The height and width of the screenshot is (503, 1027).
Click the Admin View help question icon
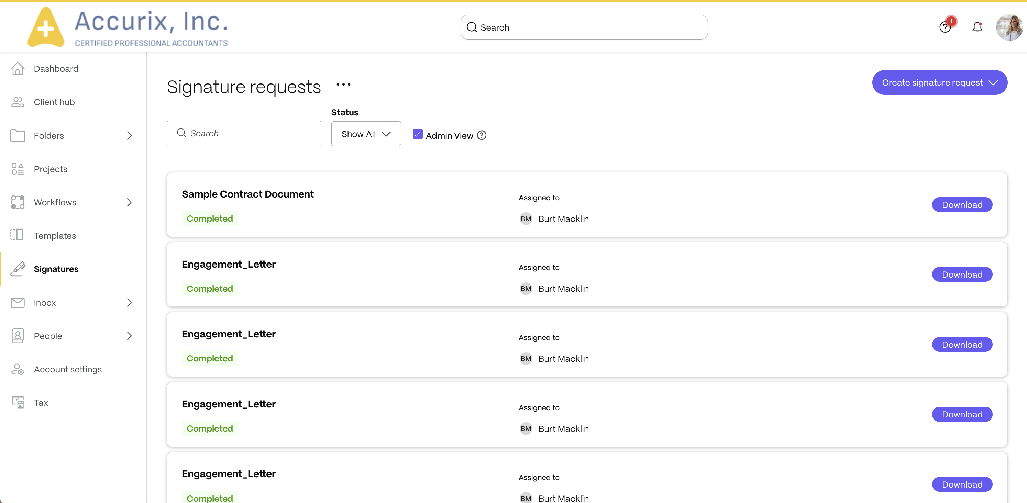(482, 135)
